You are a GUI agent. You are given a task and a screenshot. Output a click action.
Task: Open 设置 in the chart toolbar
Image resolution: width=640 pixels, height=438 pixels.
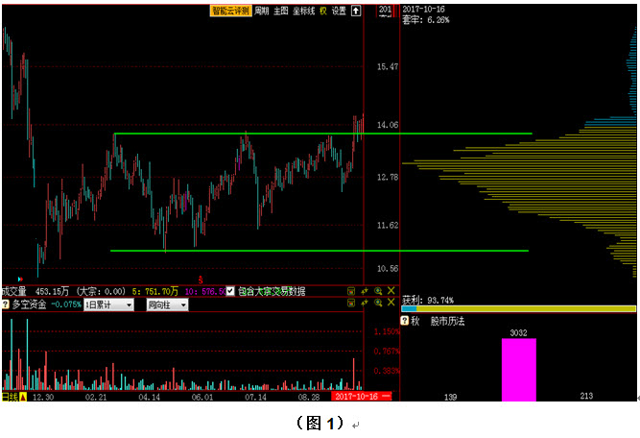[339, 12]
